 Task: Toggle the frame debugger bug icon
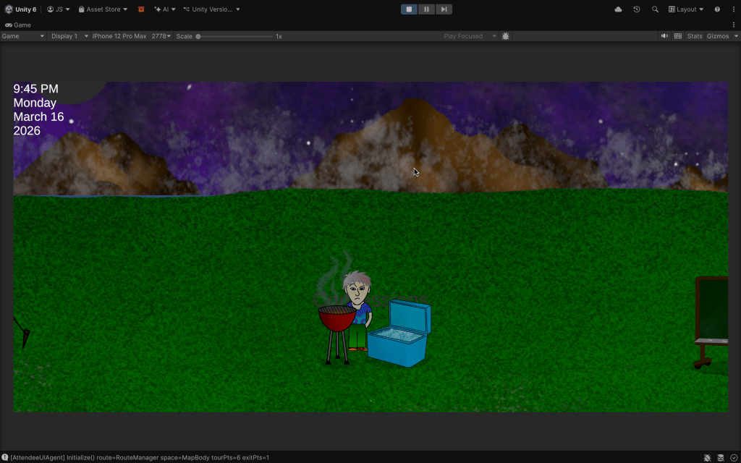click(505, 36)
